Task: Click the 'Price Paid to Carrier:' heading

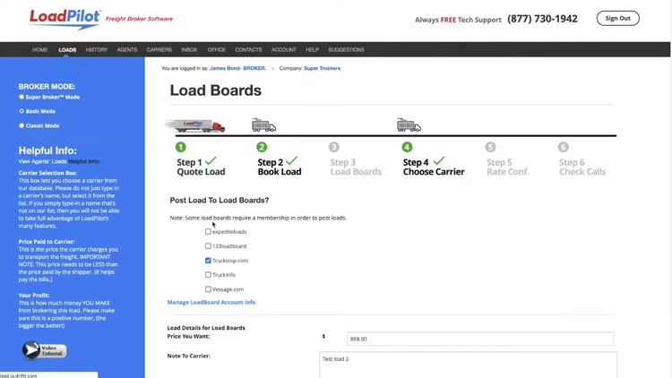Action: pos(47,242)
